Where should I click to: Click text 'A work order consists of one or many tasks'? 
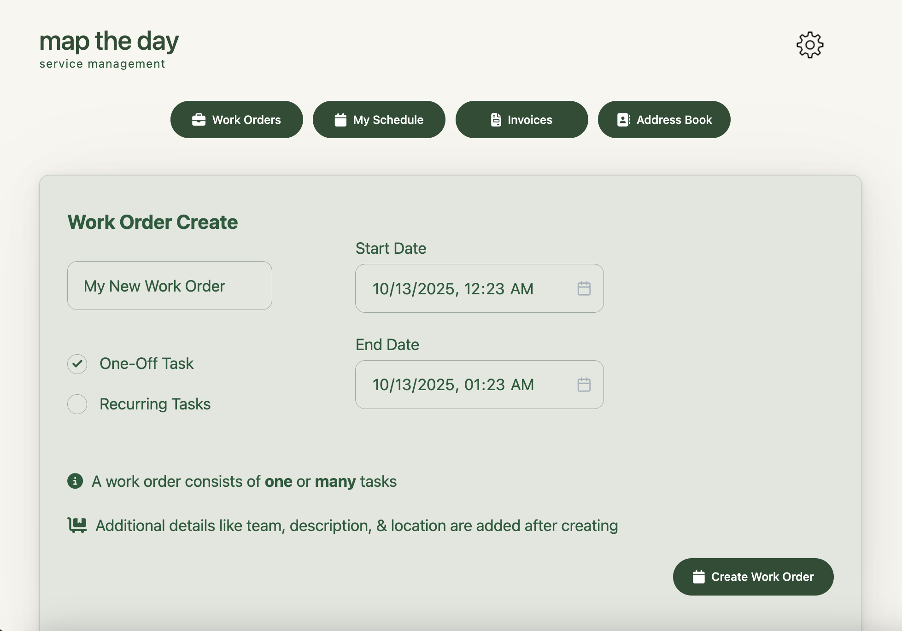(x=244, y=481)
